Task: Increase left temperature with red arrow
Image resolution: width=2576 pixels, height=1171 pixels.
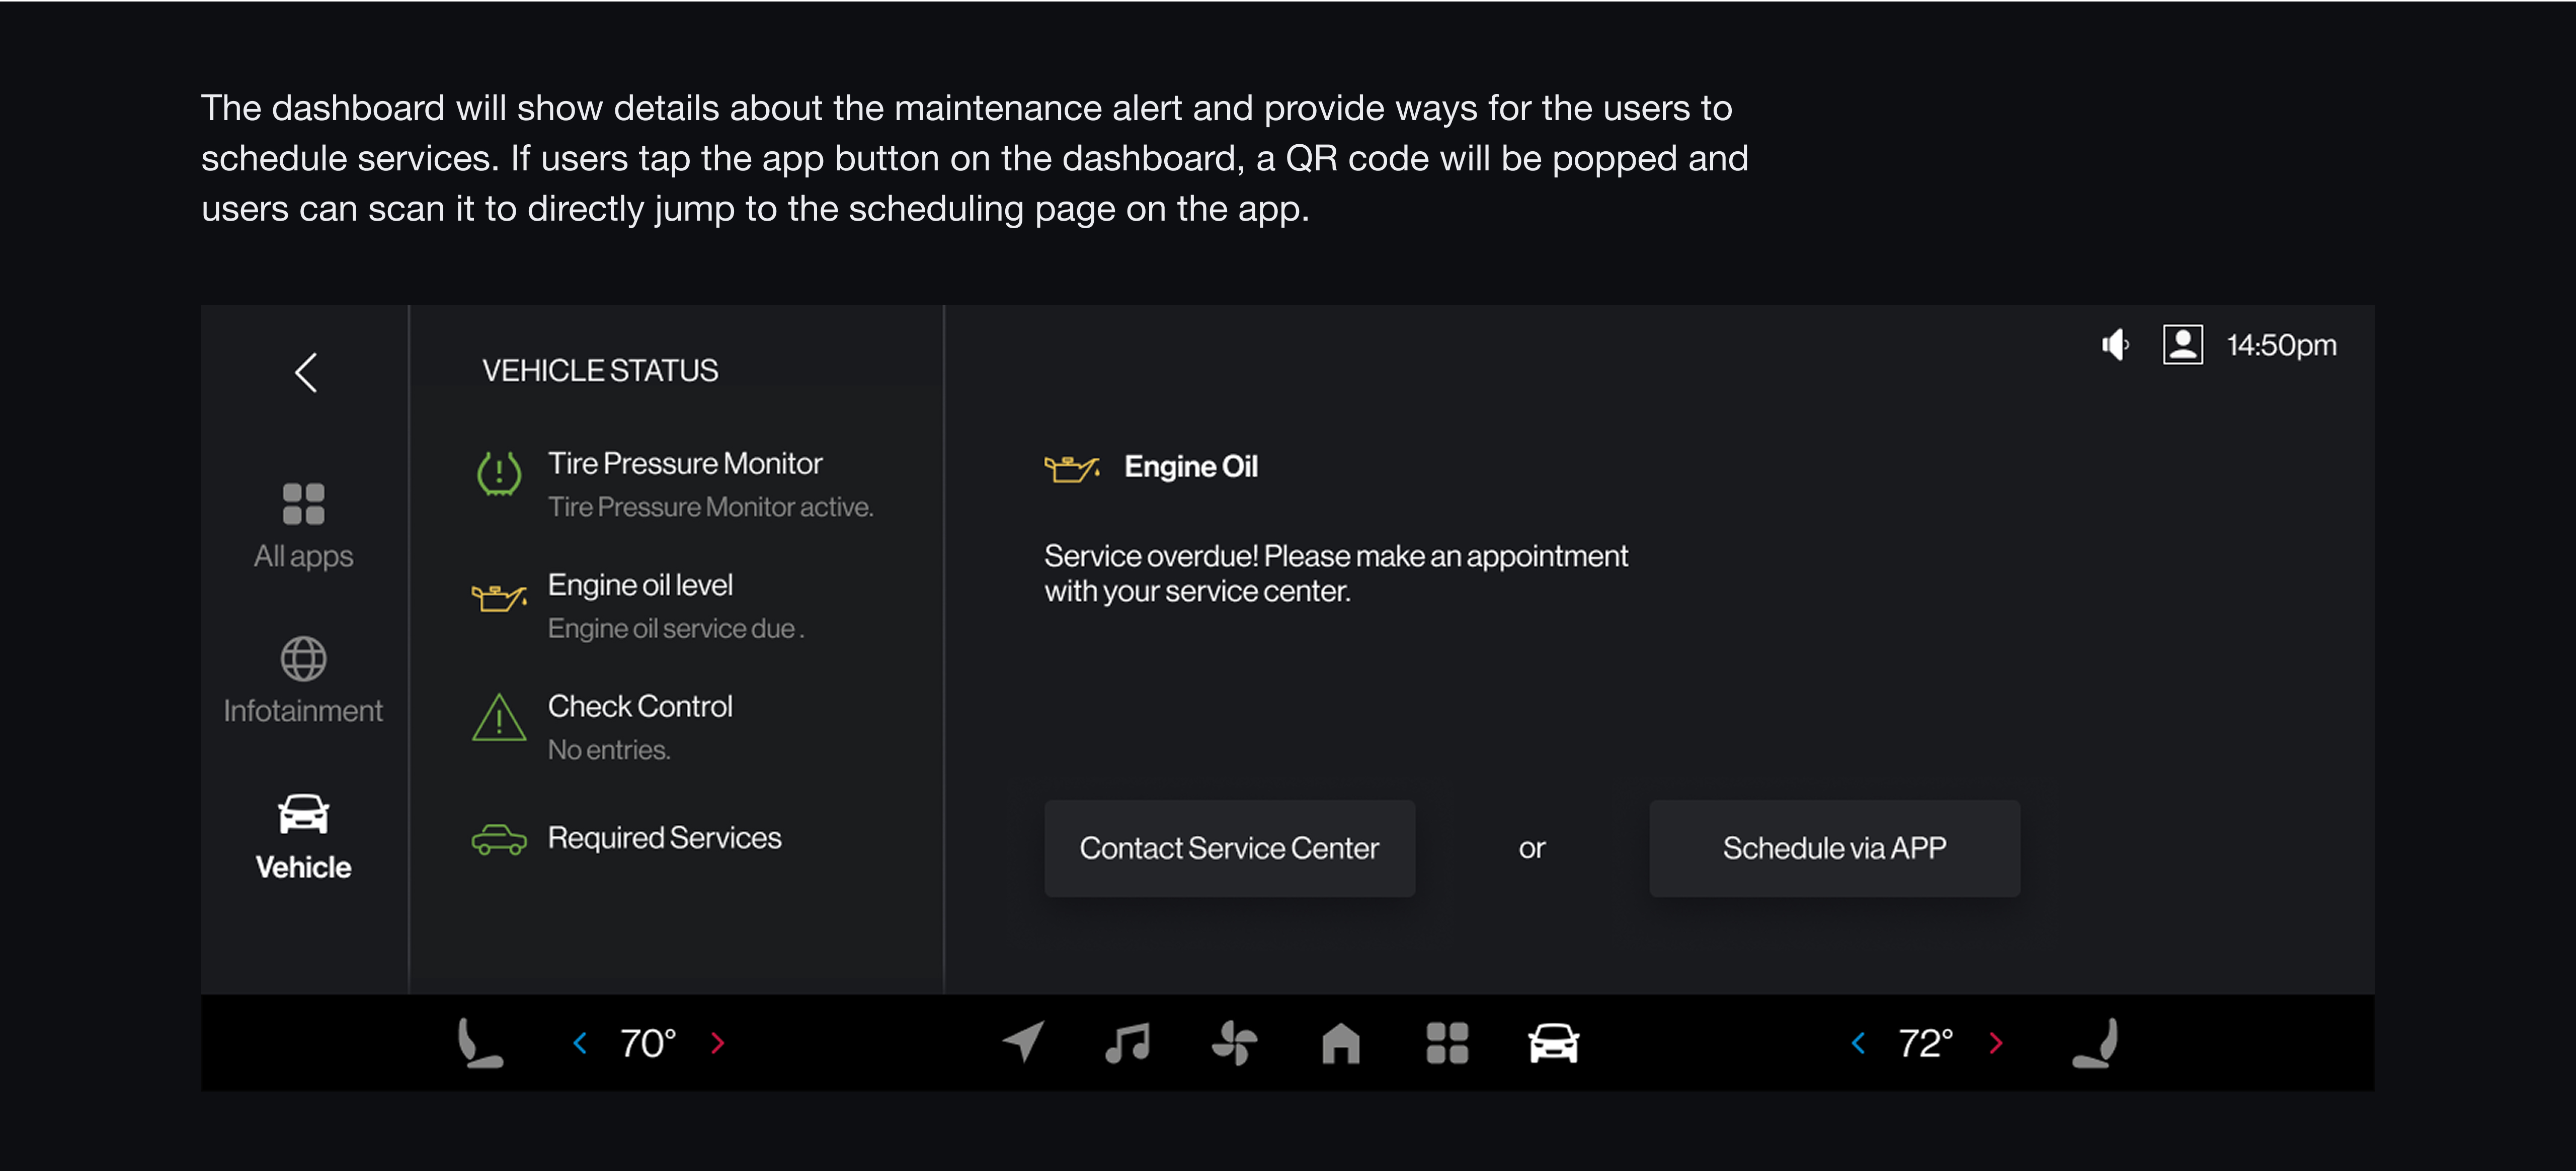Action: pos(717,1042)
